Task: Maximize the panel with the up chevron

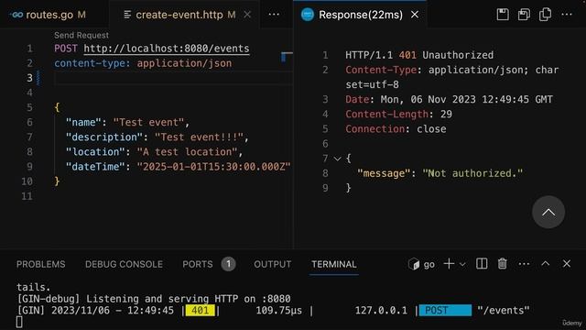Action: click(x=546, y=264)
